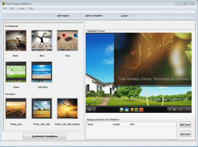Click the Add music button
The width and height of the screenshot is (198, 147).
(x=185, y=125)
